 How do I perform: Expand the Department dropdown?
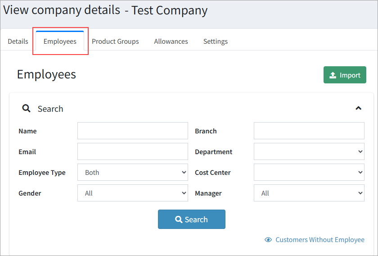click(309, 151)
